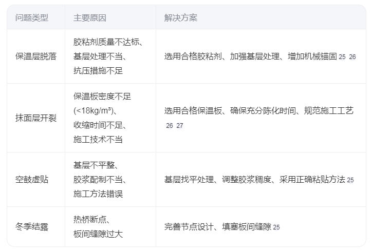372x250 pixels.
Task: Select the 保温板密度不足 cause text
Action: (x=102, y=97)
